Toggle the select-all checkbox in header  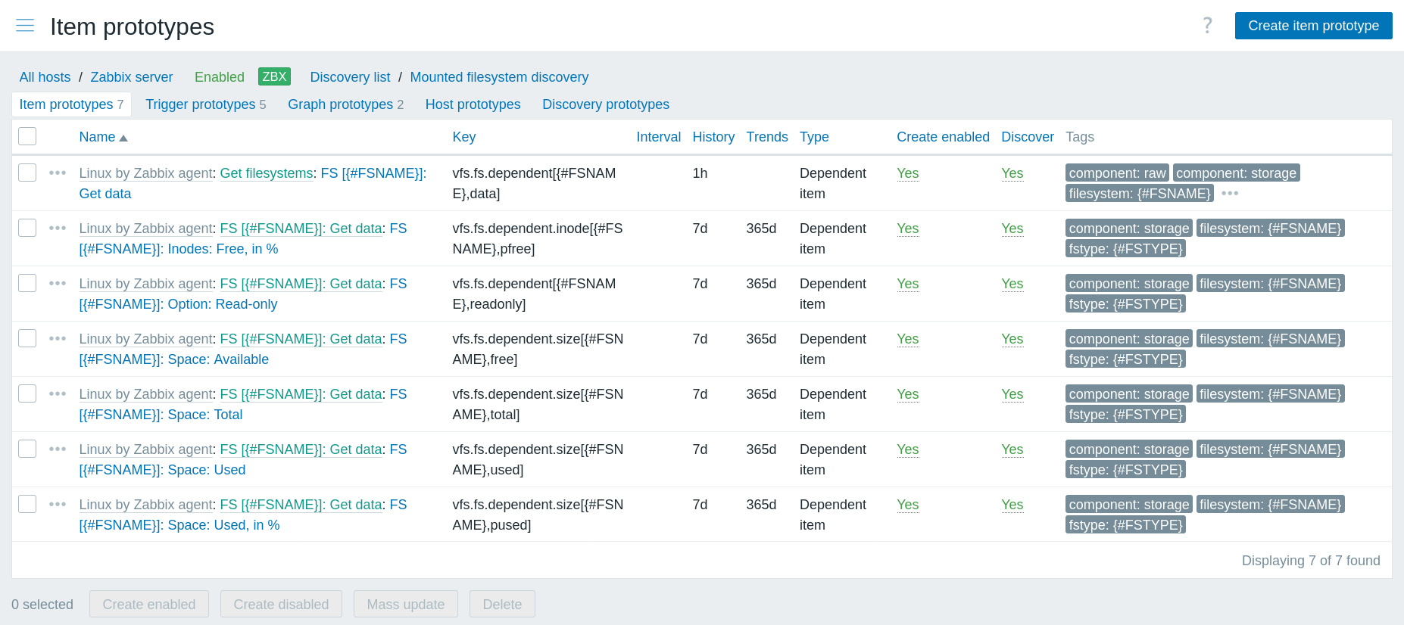(27, 136)
